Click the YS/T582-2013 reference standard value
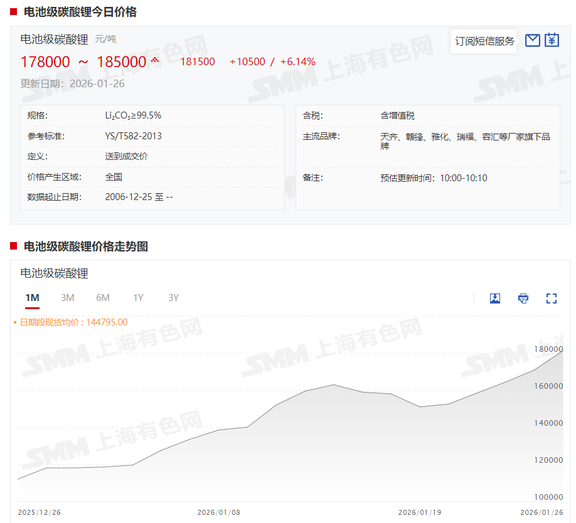The height and width of the screenshot is (523, 576). click(133, 136)
